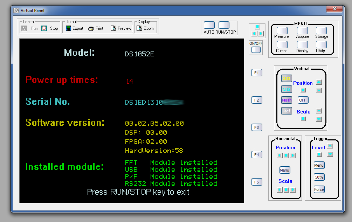Click Vertical Scale up arrow
The image size is (352, 222).
pyautogui.click(x=319, y=111)
